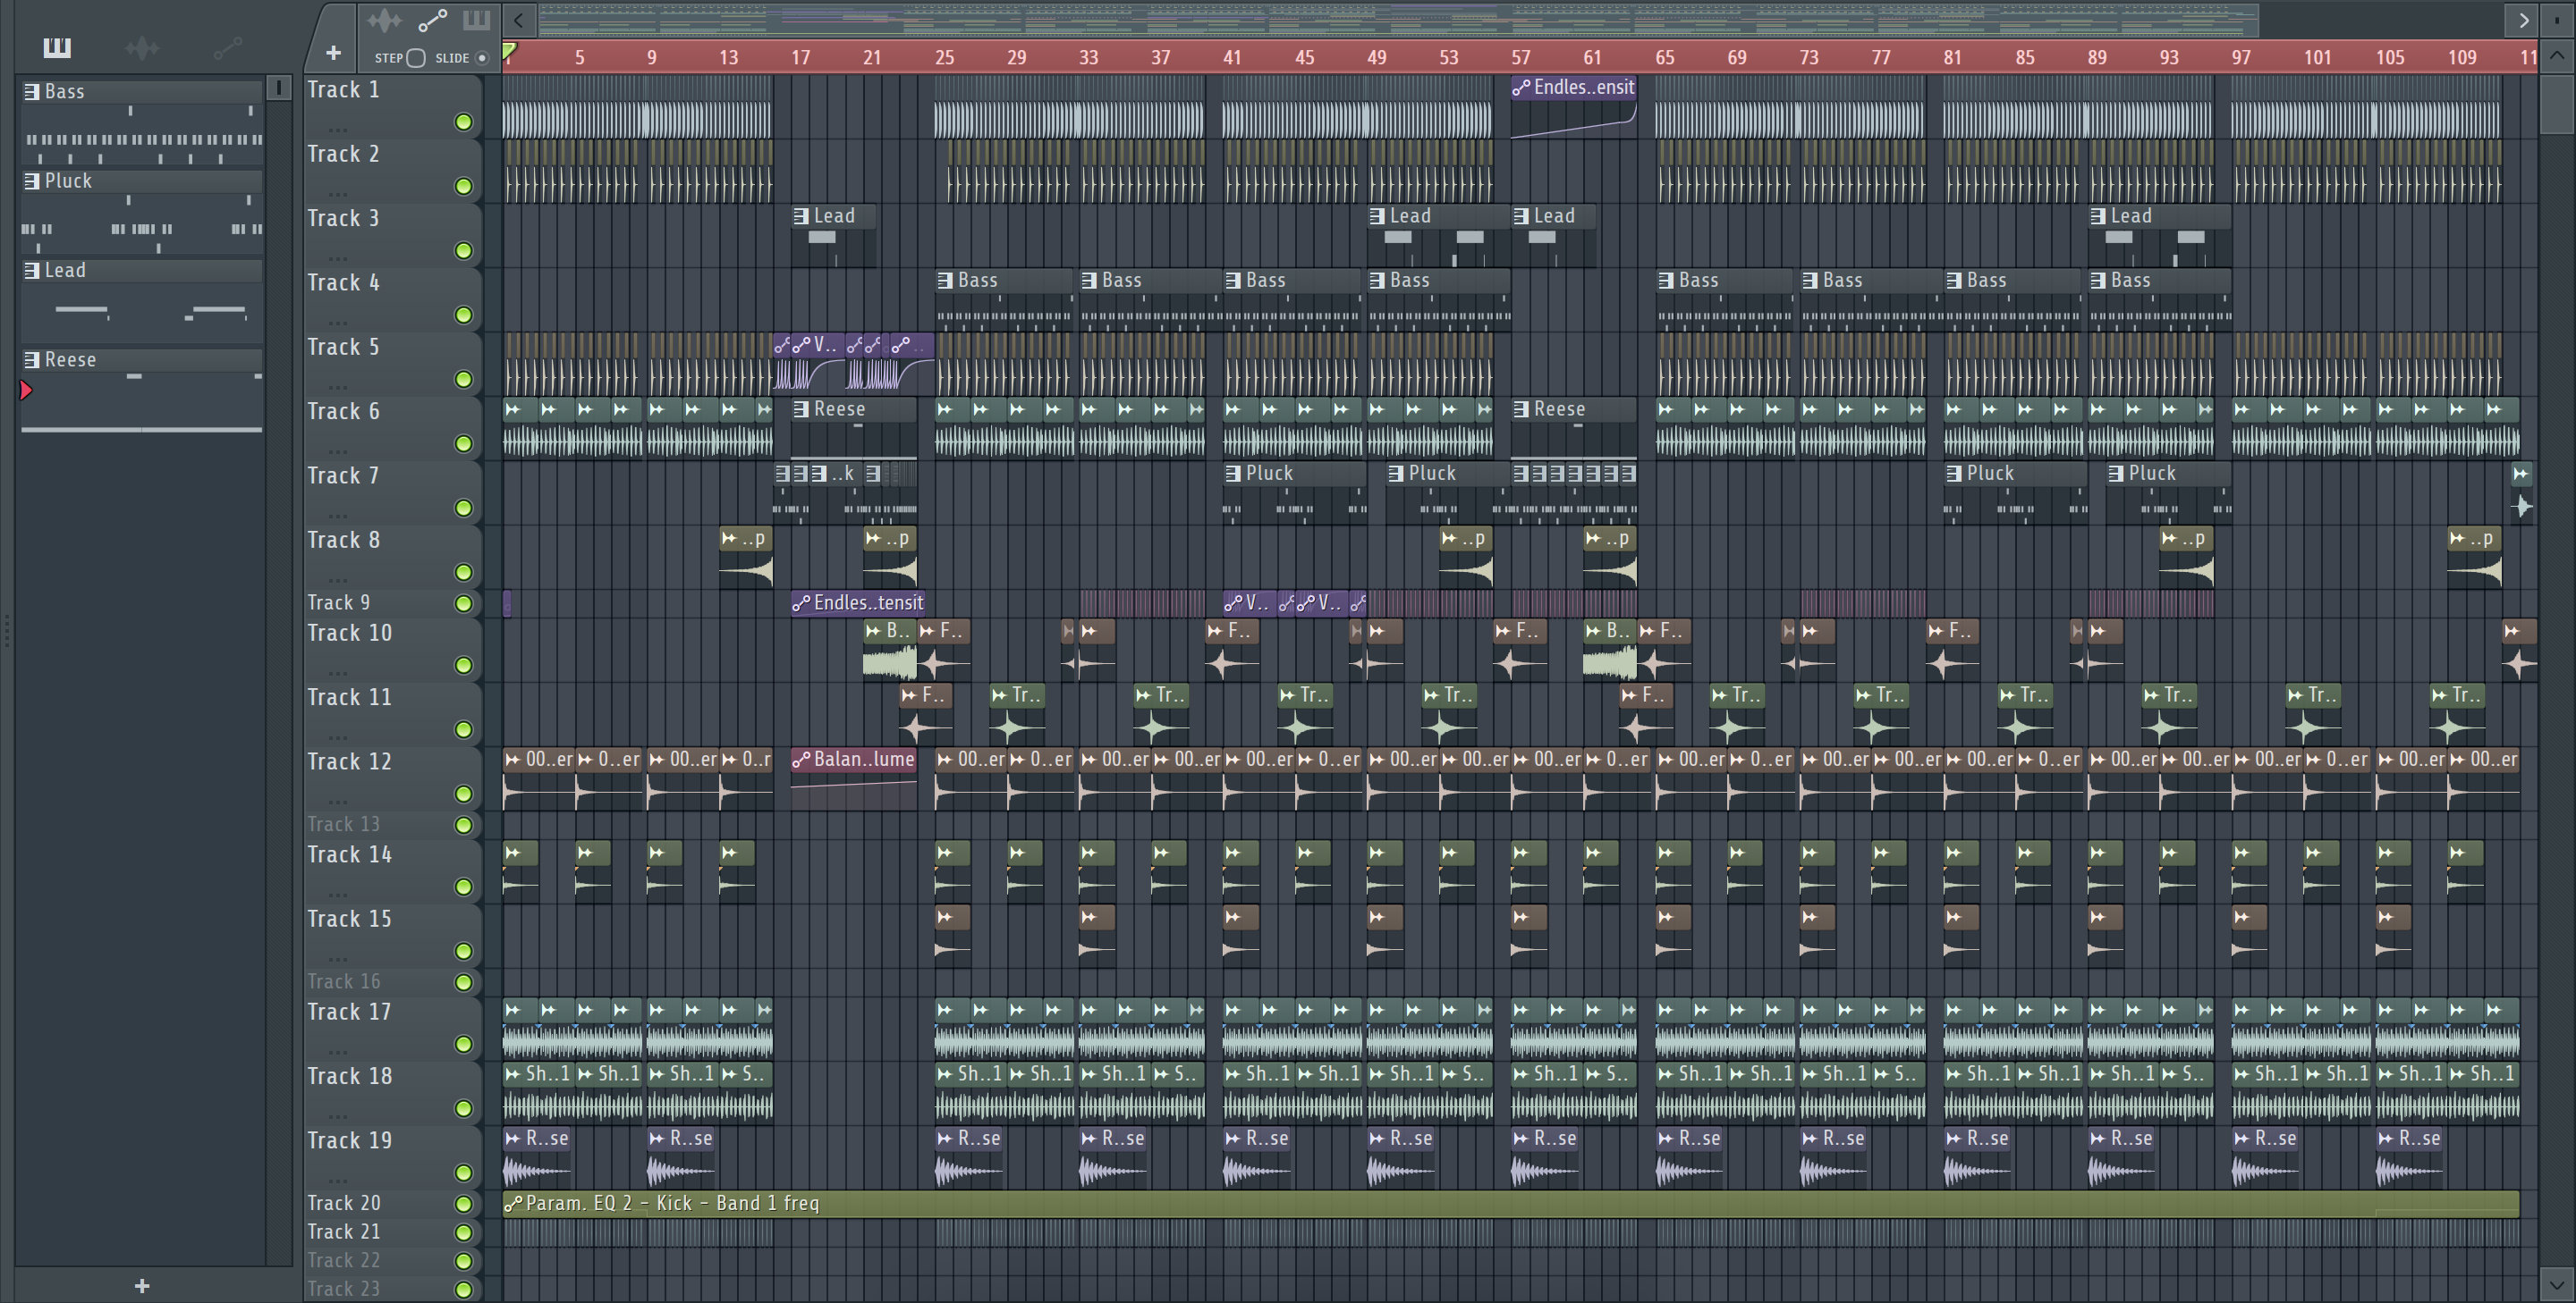This screenshot has width=2576, height=1303.
Task: Select the pattern clip focus icon
Action: tap(476, 20)
